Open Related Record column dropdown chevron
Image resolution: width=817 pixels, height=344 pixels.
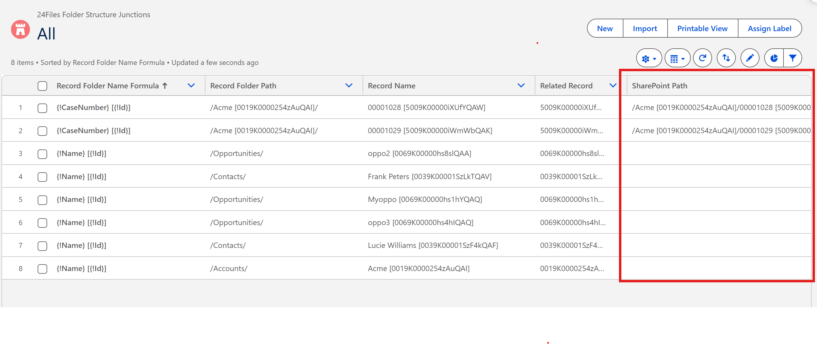(613, 86)
